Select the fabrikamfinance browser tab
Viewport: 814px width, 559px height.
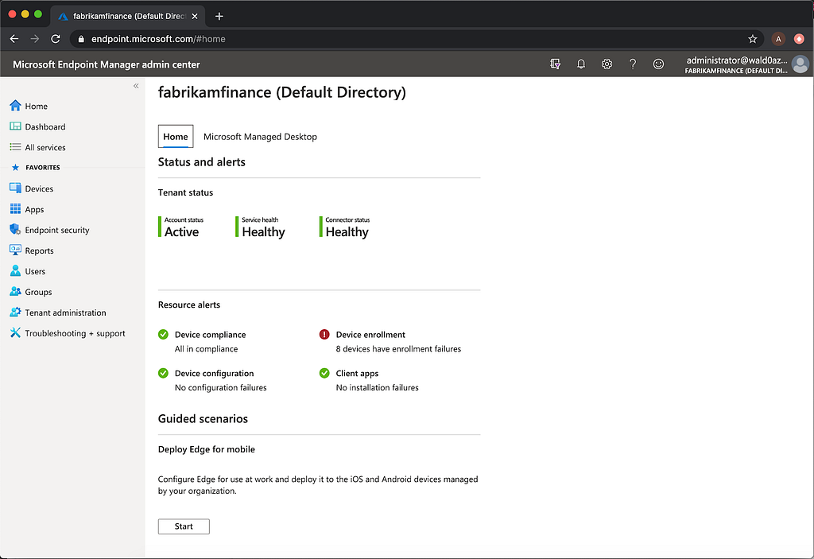[128, 16]
